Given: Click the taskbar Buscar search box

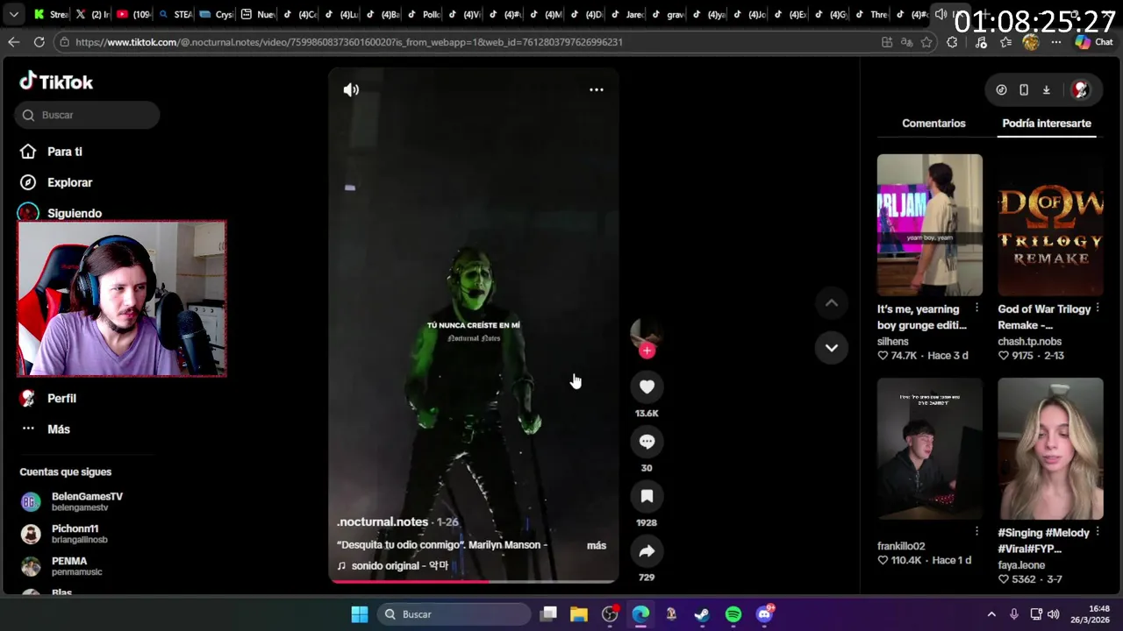Looking at the screenshot, I should [x=454, y=614].
